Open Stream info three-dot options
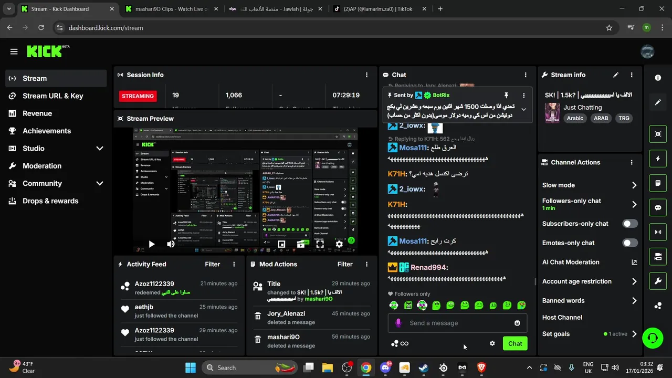The width and height of the screenshot is (672, 378). 632,75
